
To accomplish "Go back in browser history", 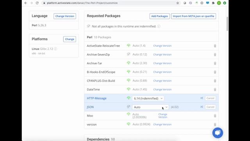I will (26, 3).
